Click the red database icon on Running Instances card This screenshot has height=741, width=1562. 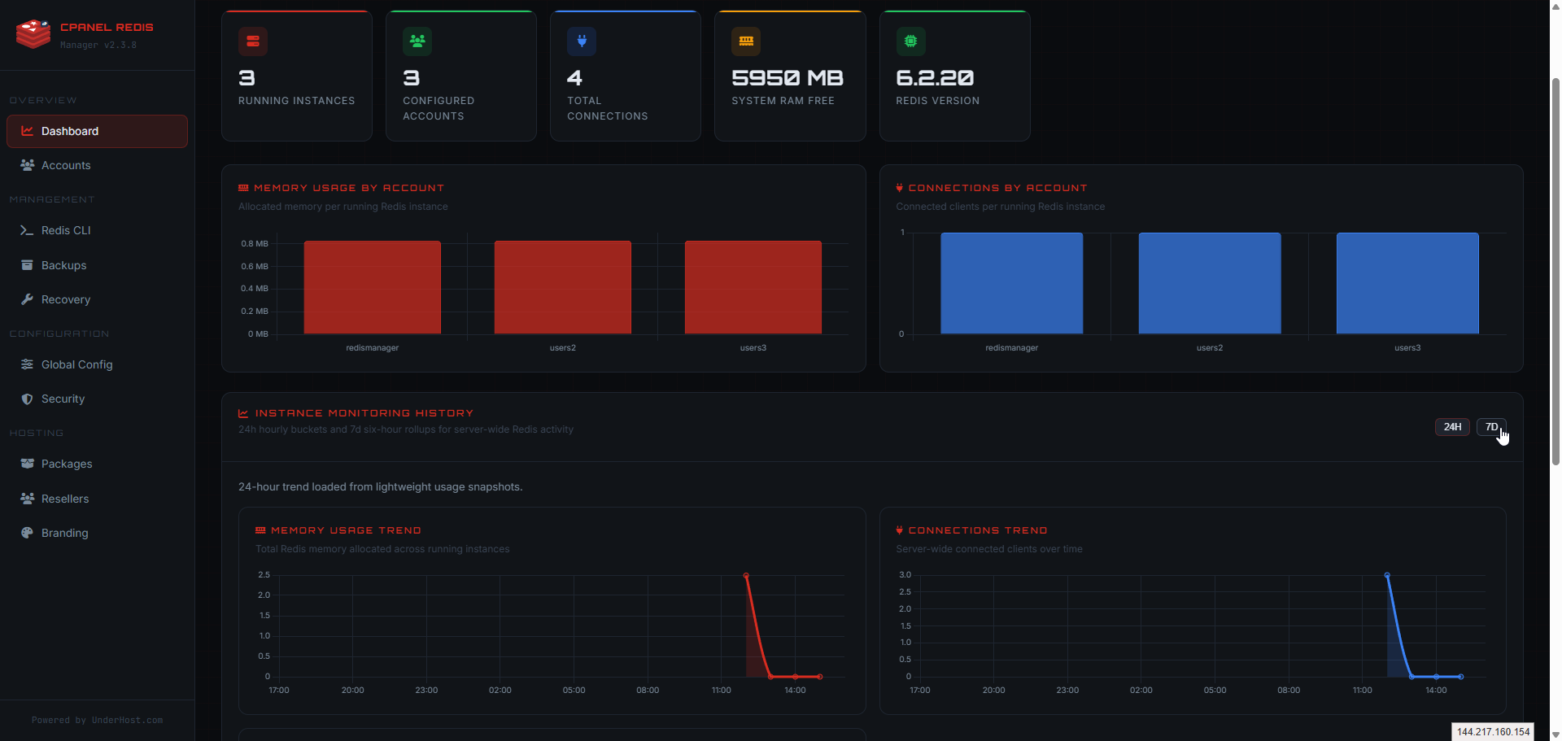click(x=253, y=41)
